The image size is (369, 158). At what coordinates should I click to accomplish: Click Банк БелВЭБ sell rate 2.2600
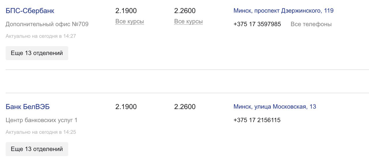coord(185,107)
